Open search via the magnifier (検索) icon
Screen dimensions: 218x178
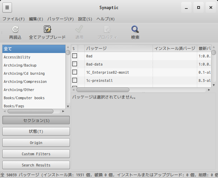[135, 29]
